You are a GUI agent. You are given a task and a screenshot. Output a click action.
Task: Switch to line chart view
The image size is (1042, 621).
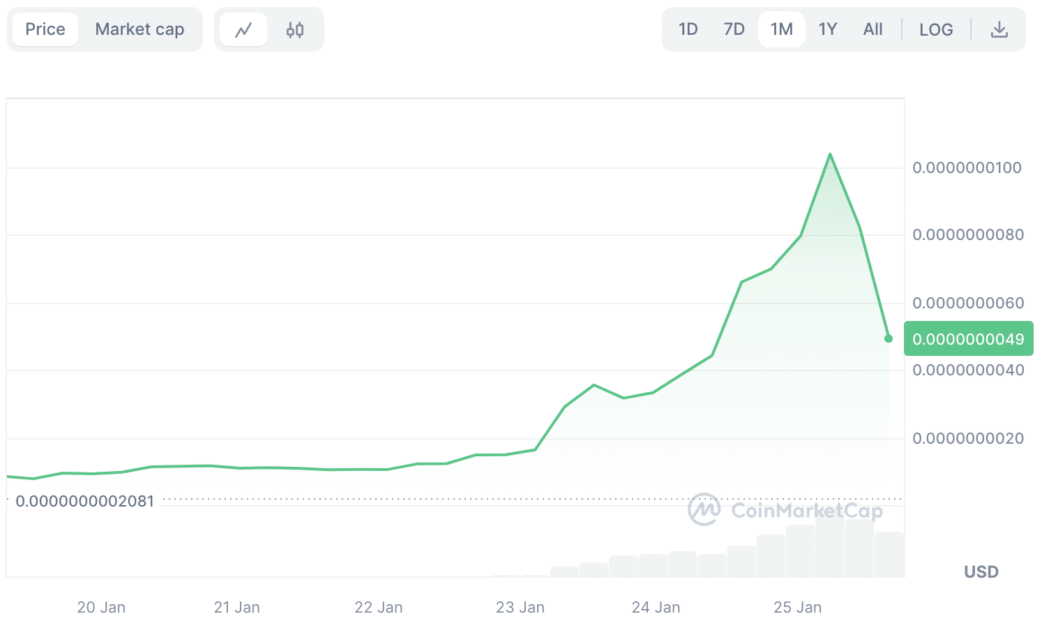click(243, 30)
